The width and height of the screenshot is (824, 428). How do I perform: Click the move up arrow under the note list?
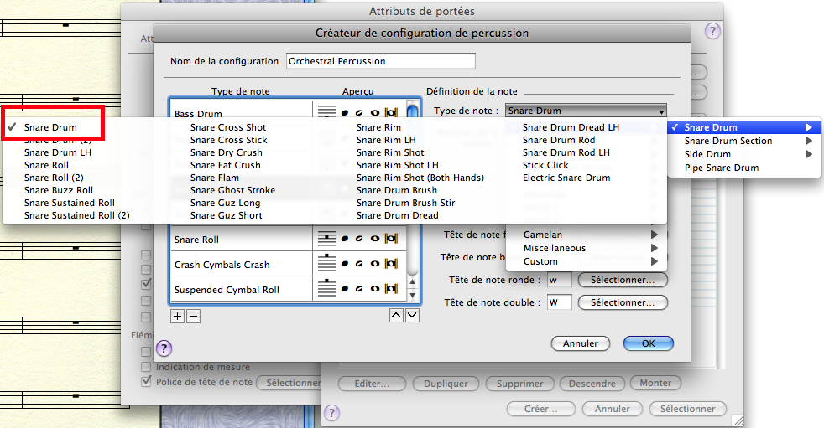397,316
